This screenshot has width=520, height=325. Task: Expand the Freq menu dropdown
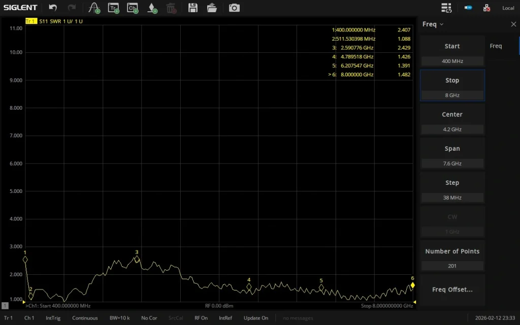pyautogui.click(x=433, y=24)
